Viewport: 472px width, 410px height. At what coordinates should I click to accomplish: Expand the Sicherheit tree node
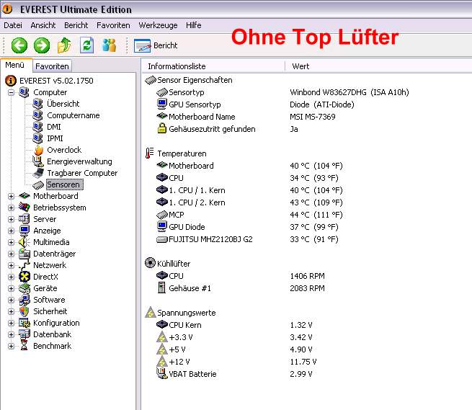click(11, 311)
